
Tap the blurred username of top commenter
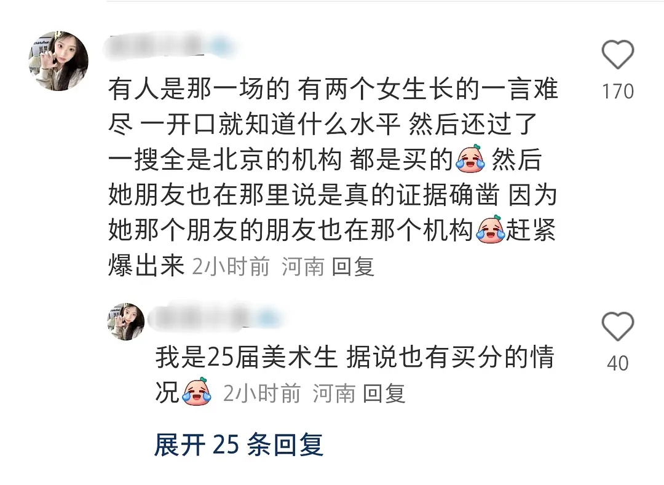[x=170, y=47]
